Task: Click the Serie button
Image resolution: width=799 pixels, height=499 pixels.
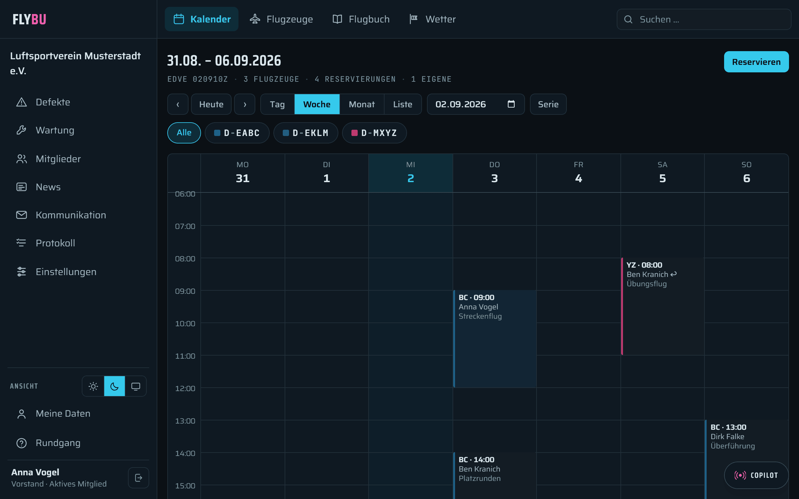Action: [548, 104]
